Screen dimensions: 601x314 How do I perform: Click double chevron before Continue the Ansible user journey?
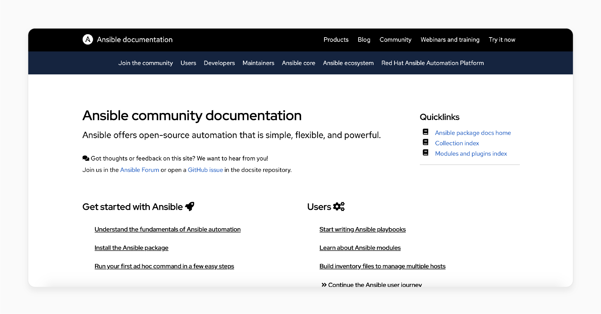coord(324,285)
